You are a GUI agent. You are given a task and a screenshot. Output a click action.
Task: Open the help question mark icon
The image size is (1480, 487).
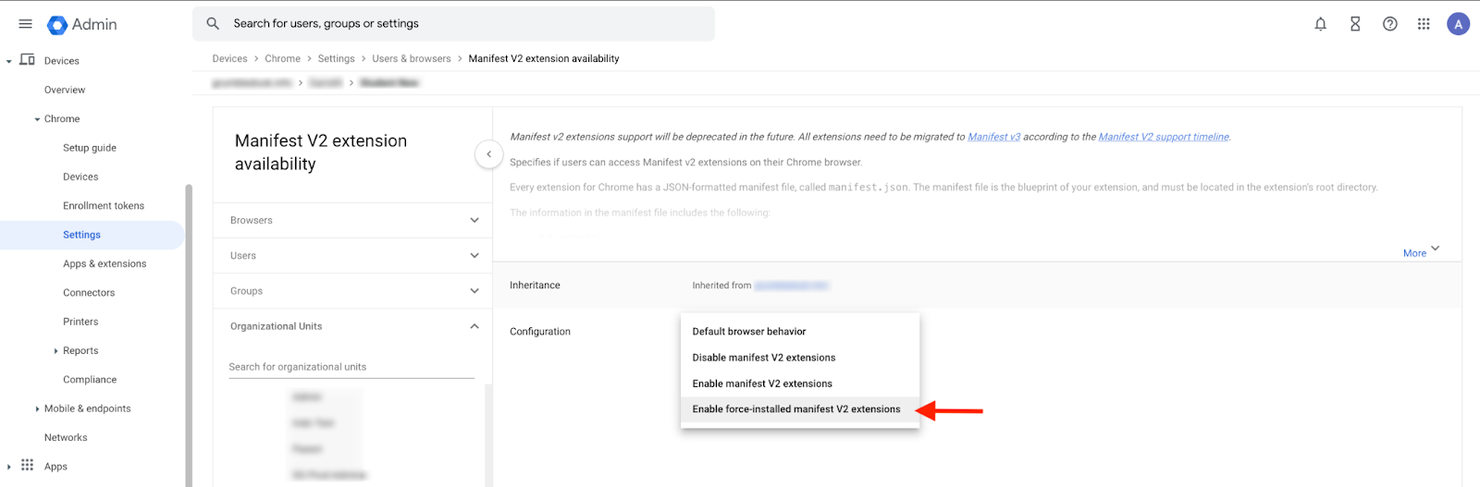coord(1389,24)
